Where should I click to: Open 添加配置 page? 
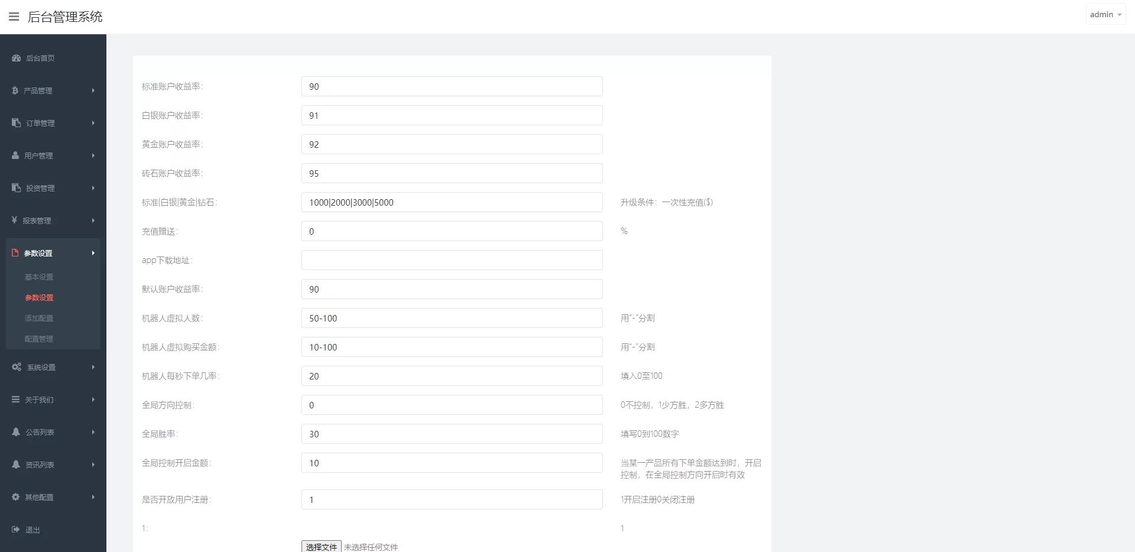pos(39,318)
